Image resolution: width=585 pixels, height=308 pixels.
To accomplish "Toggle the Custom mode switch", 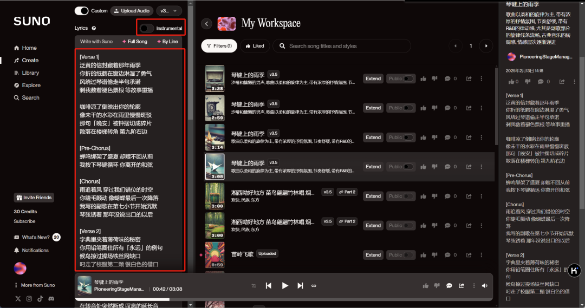I will (81, 11).
